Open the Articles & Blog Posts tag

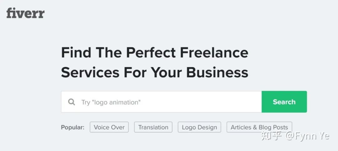[x=259, y=127]
